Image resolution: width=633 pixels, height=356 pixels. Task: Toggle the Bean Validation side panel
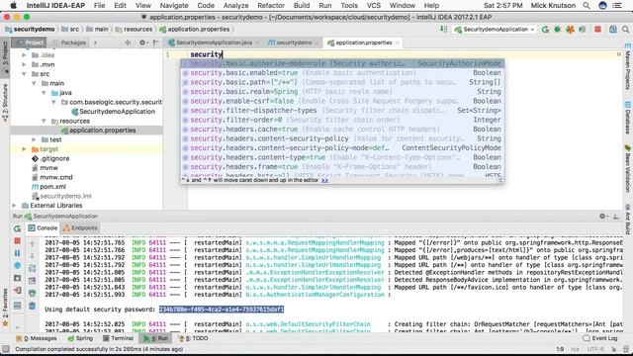click(628, 169)
